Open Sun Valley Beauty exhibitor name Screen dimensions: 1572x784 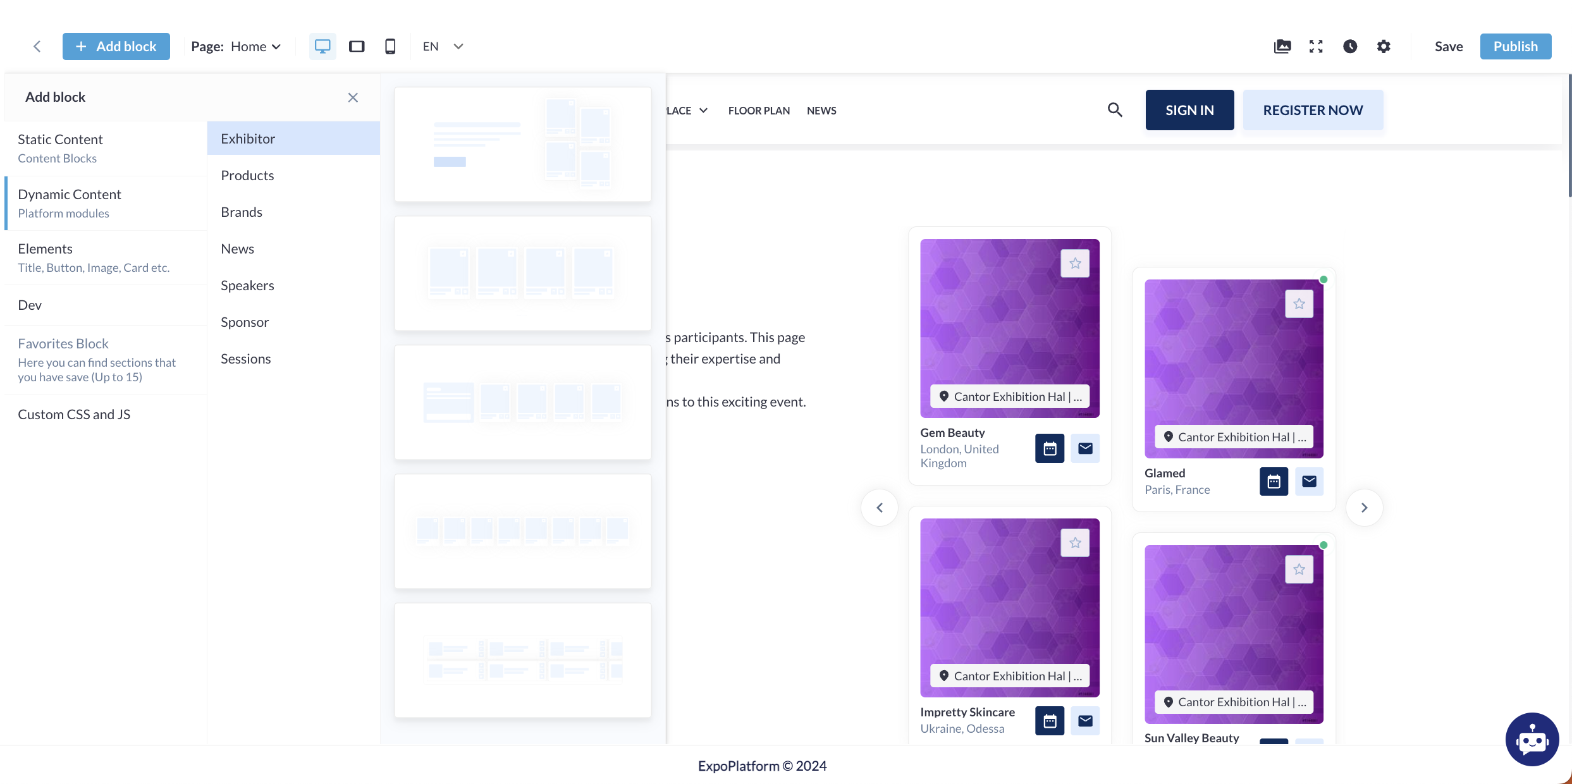click(1191, 738)
